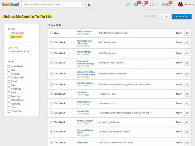The image size is (195, 146).
Task: Open Pamela Andrews' lead profile
Action: click(x=85, y=83)
